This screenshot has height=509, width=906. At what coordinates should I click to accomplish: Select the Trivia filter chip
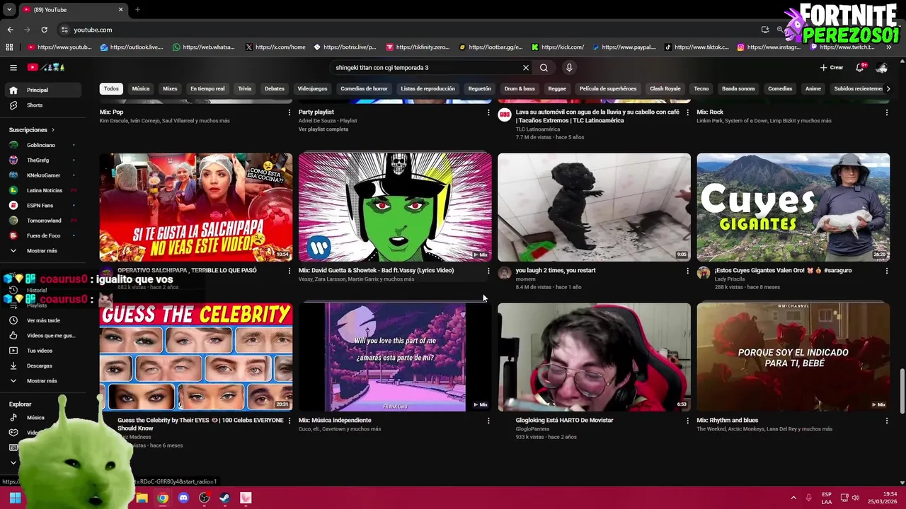point(245,88)
